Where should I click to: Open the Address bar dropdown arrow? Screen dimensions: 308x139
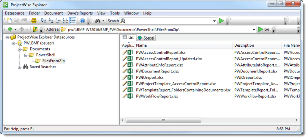coord(254,30)
